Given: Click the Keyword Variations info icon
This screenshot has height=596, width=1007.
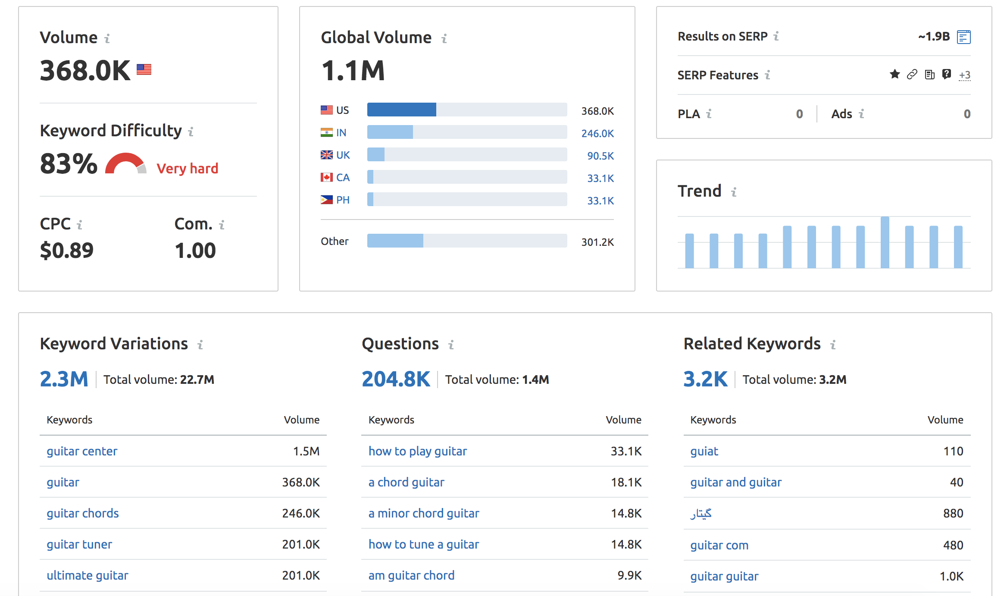Looking at the screenshot, I should click(200, 345).
